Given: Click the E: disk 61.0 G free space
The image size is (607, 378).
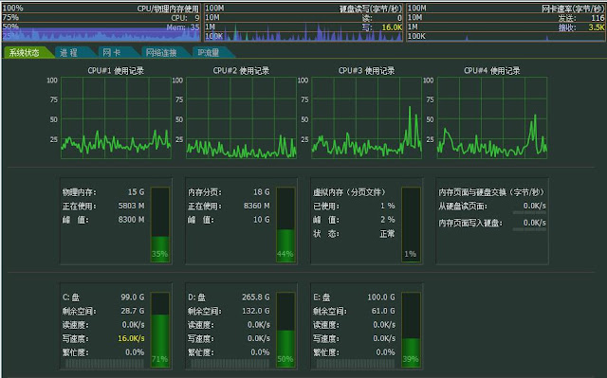Looking at the screenshot, I should (x=383, y=311).
